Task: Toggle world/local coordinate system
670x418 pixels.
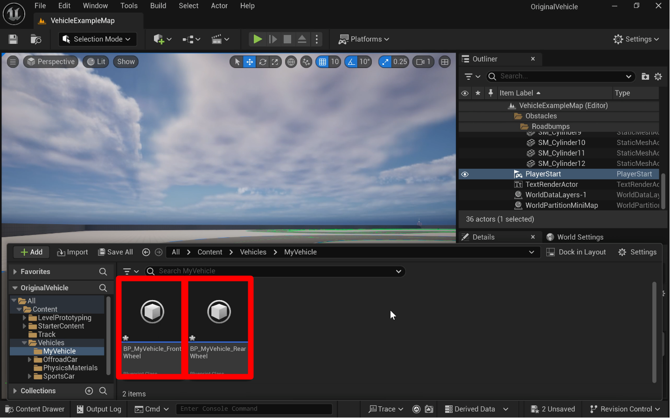Action: (x=291, y=62)
